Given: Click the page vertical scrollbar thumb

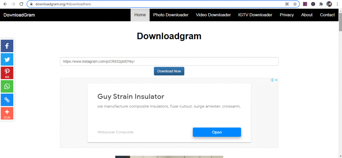Looking at the screenshot, I should [x=340, y=22].
